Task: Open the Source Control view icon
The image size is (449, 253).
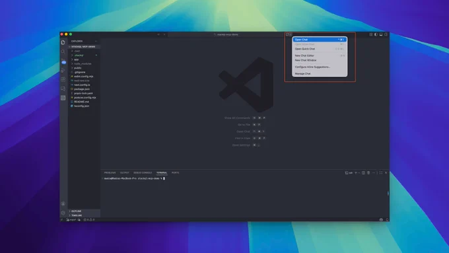Action: coord(63,61)
